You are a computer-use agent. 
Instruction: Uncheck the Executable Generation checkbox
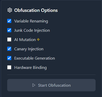(x=9, y=58)
